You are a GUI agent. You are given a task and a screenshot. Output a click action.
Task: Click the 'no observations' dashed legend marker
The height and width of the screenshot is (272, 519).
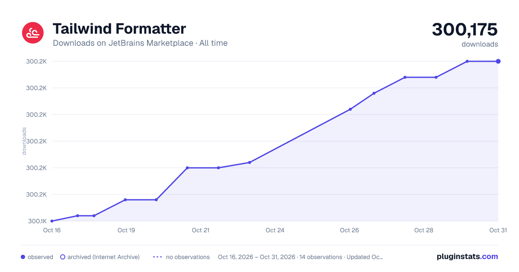(157, 257)
